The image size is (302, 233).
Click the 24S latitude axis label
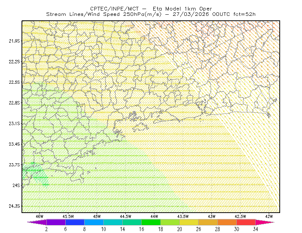pyautogui.click(x=16, y=185)
